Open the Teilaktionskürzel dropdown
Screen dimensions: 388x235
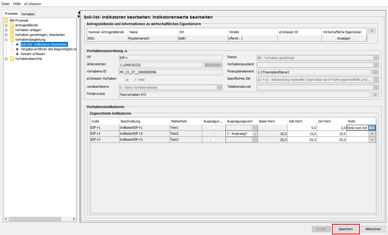[376, 87]
